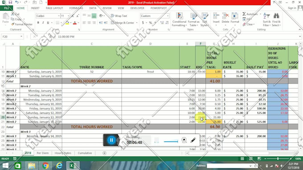303x170 pixels.
Task: Toggle Underline formatting
Action: [48, 23]
